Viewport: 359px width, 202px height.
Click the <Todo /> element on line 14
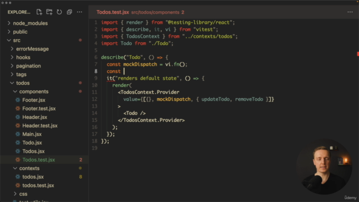coord(135,113)
